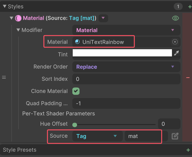Collapse the Modifier foldout
The image size is (192, 157).
[18, 30]
